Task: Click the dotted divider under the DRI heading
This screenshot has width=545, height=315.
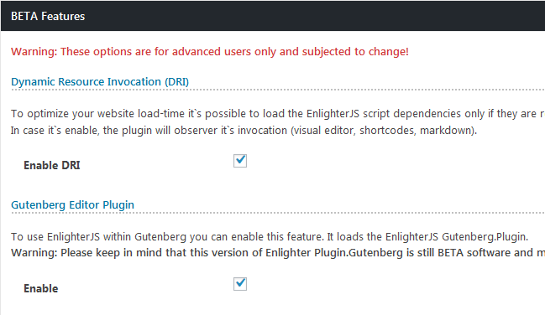Action: 278,90
